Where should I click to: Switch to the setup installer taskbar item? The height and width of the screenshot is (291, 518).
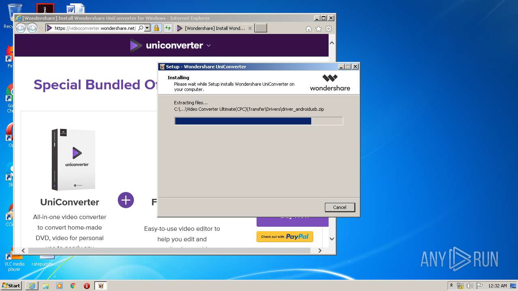(101, 286)
